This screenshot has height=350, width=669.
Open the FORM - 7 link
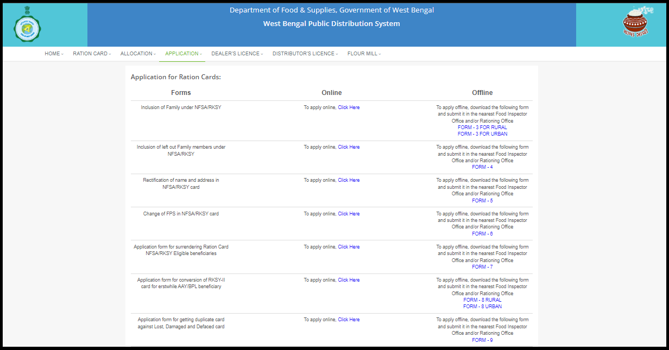click(482, 267)
